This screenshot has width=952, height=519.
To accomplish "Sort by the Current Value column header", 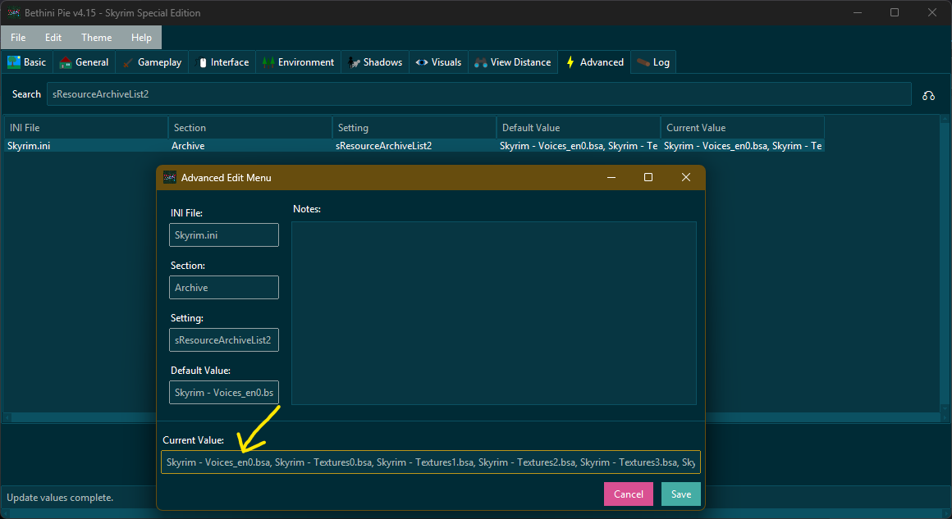I will 743,127.
